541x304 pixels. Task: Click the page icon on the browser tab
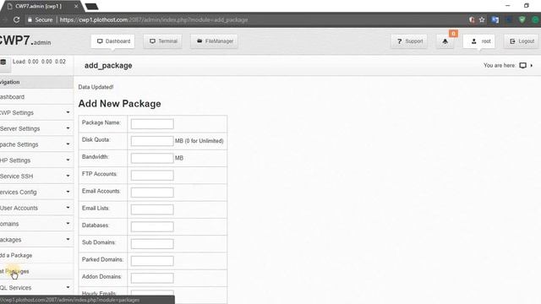tap(10, 6)
